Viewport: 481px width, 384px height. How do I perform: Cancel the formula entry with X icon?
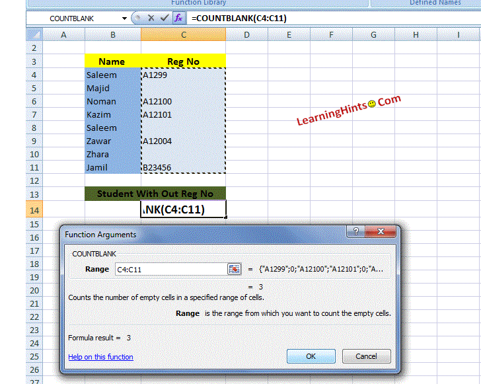(151, 18)
